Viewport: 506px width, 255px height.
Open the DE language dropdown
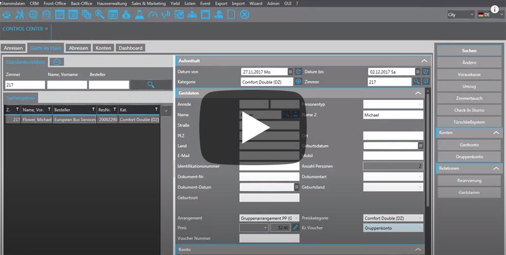tap(490, 14)
